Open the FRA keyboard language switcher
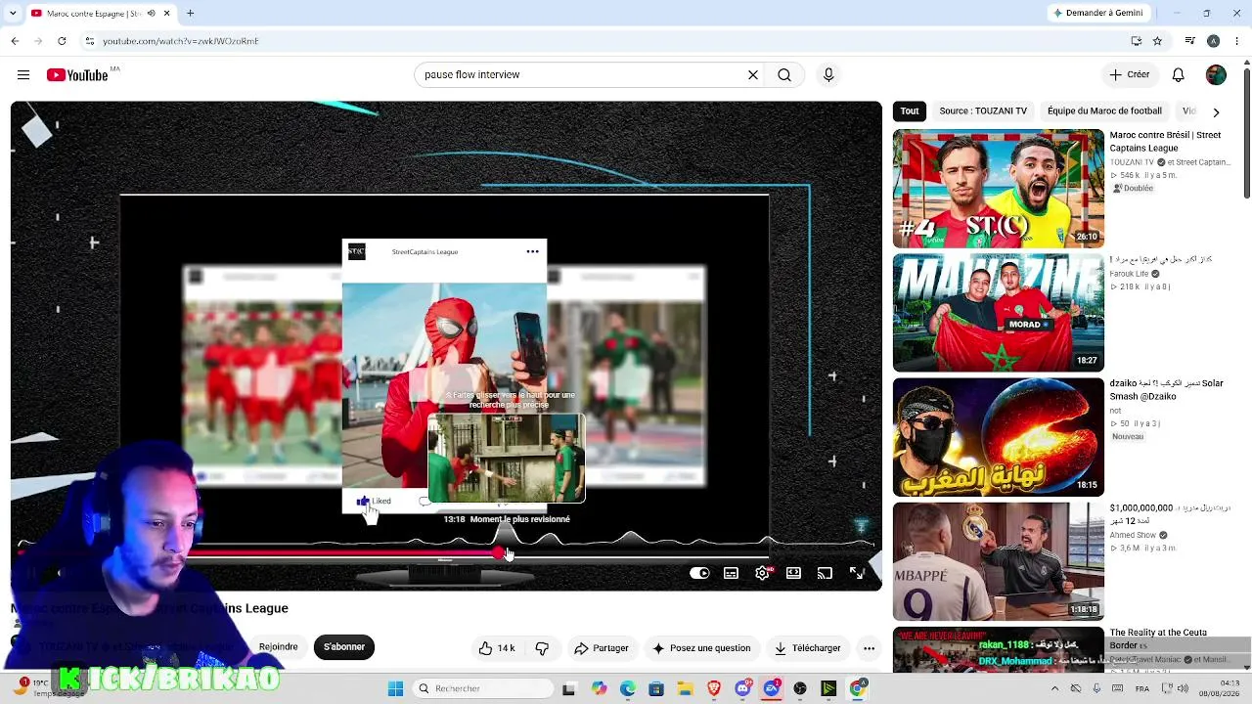 tap(1142, 688)
